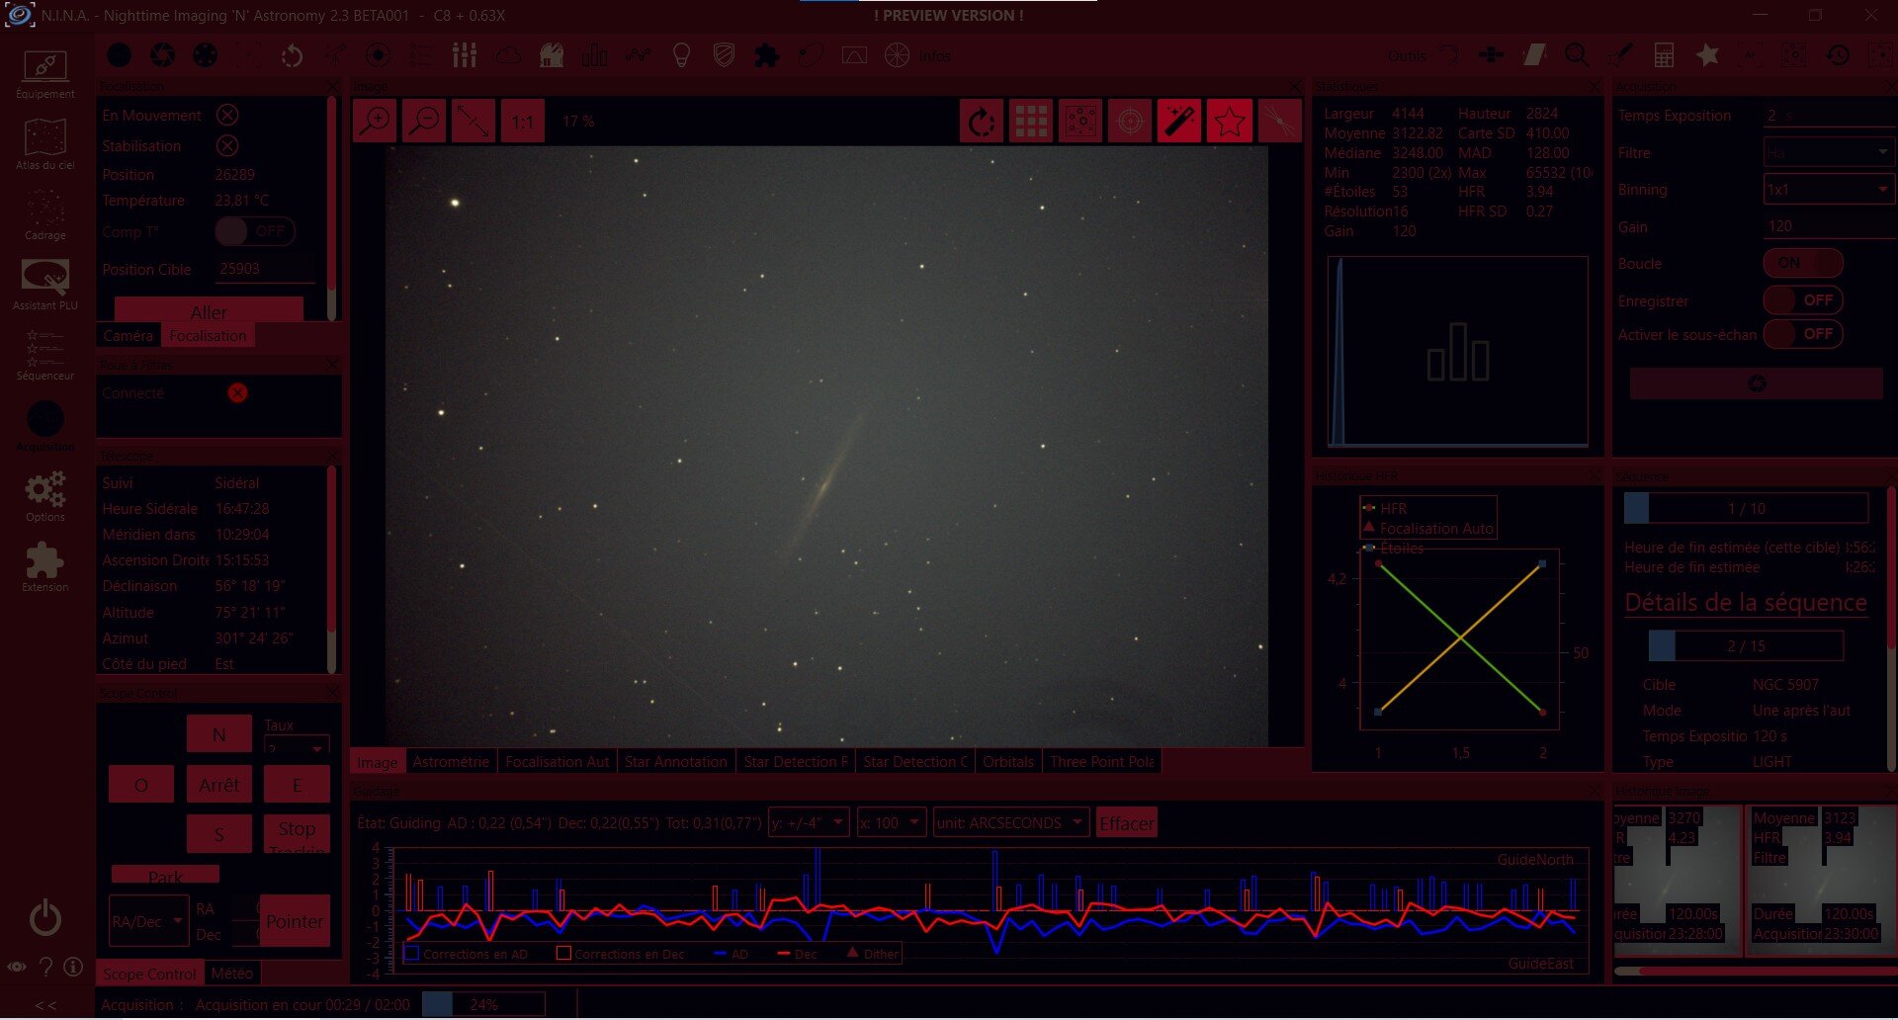
Task: Open the guiding unit ARCSECONDS dropdown
Action: [x=1011, y=822]
